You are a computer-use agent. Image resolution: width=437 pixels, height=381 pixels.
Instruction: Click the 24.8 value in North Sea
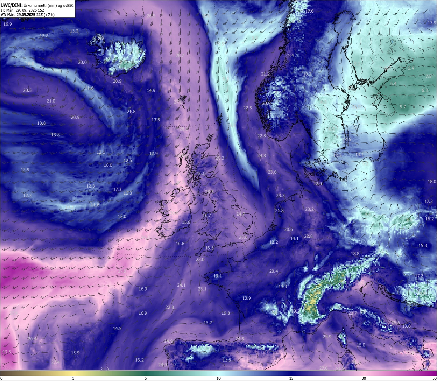pyautogui.click(x=262, y=155)
